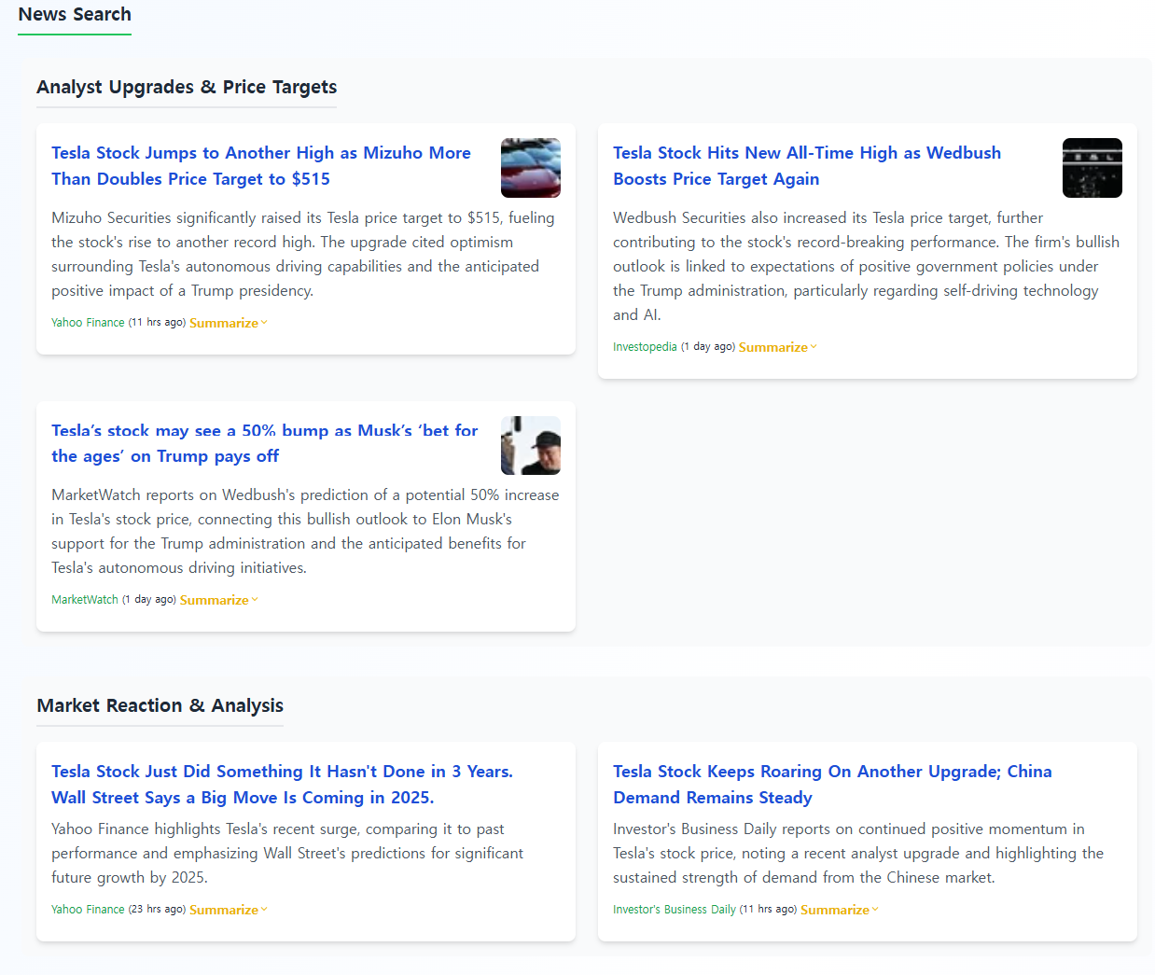1155x975 pixels.
Task: Click the '(11 hrs ago)' timestamp beside Investor's Business Daily
Action: (x=768, y=910)
